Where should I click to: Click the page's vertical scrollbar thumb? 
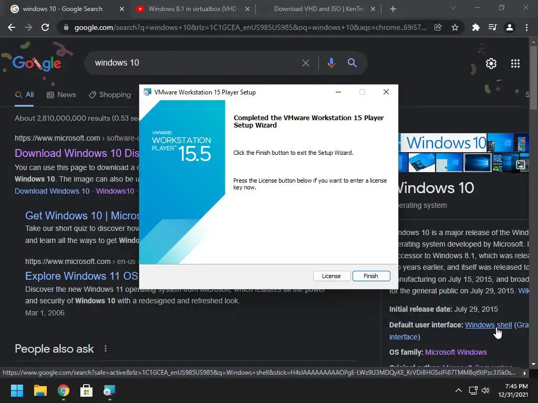point(533,78)
